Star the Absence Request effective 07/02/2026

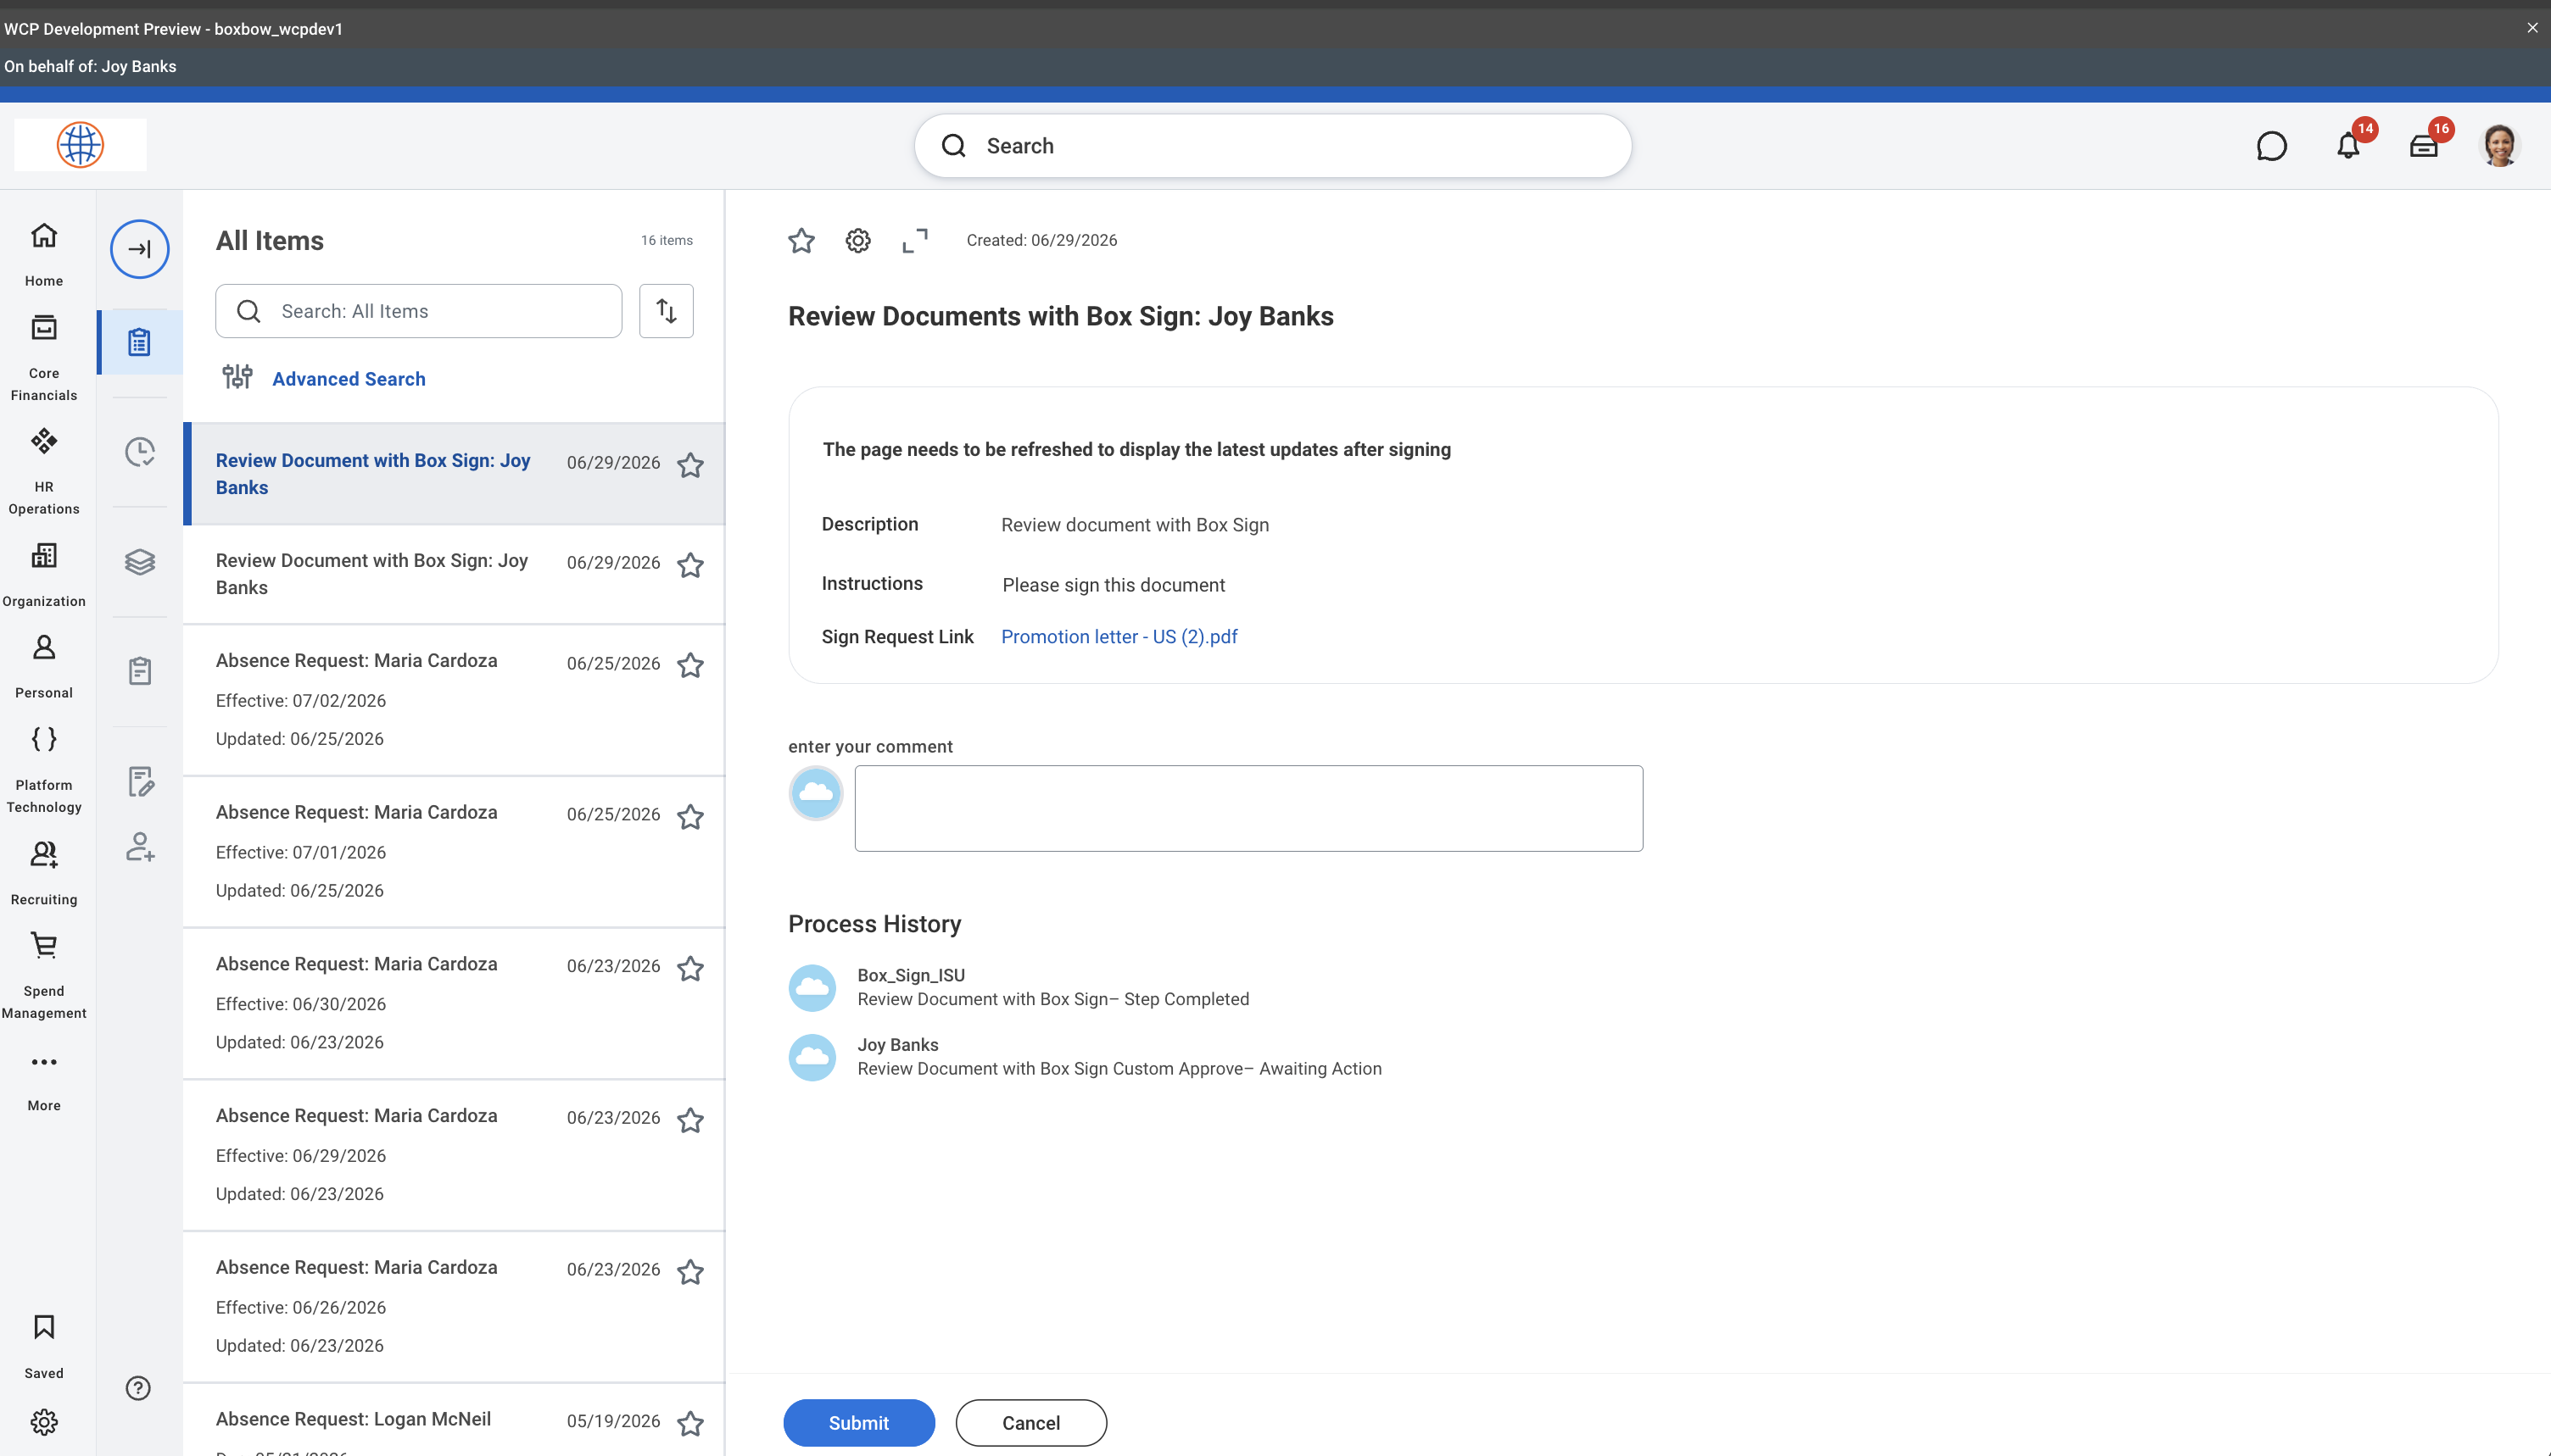pos(690,665)
